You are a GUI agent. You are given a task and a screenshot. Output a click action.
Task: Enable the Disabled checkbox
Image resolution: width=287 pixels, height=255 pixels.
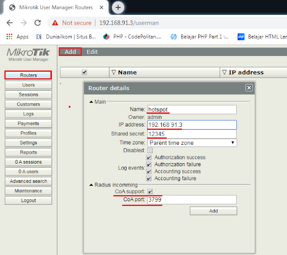[x=150, y=151]
